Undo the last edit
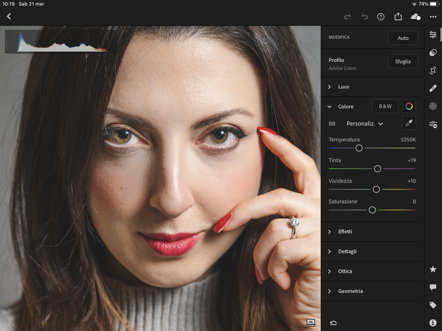Viewport: 442px width, 331px height. tap(365, 17)
